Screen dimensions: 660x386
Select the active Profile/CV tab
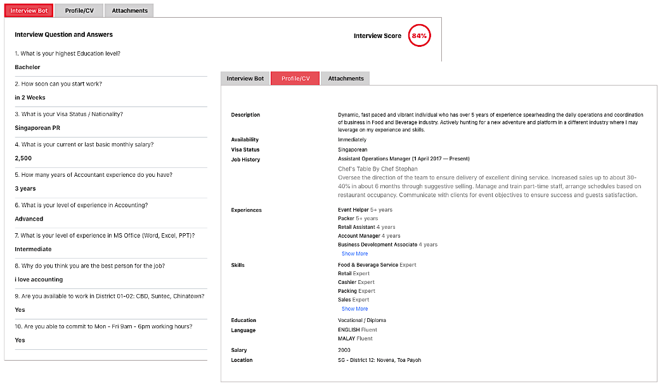coord(295,78)
